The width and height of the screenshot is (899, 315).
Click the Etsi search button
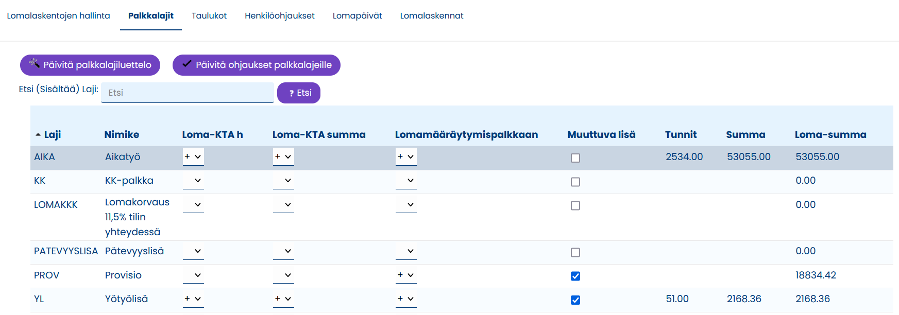tap(299, 93)
